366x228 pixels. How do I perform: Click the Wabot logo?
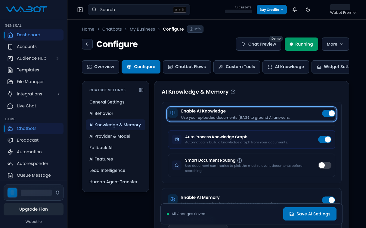(27, 10)
